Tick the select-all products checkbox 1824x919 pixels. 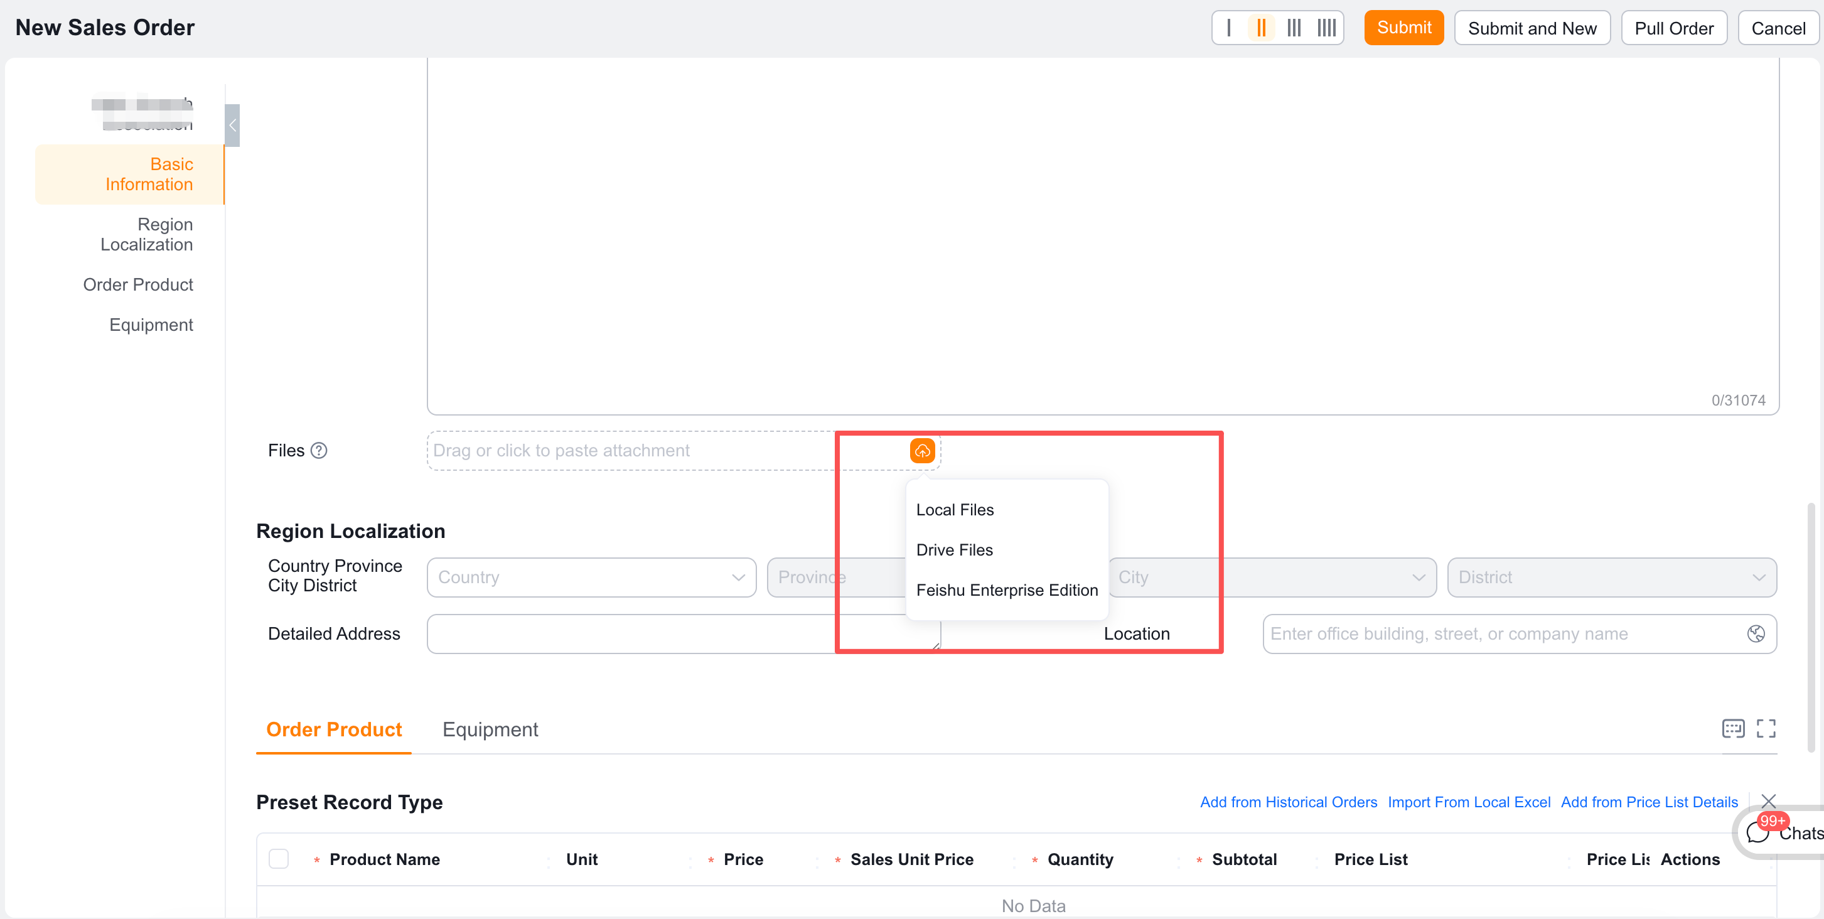coord(279,858)
